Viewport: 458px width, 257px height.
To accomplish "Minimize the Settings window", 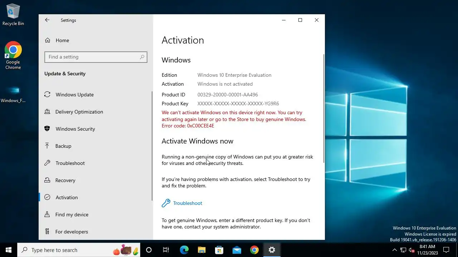I will click(284, 20).
